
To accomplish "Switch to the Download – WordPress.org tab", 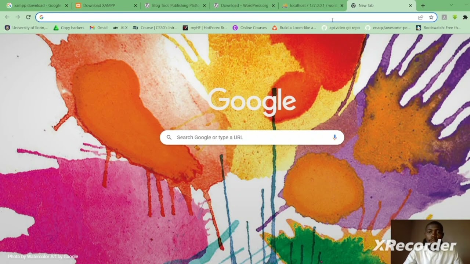I will click(x=244, y=5).
